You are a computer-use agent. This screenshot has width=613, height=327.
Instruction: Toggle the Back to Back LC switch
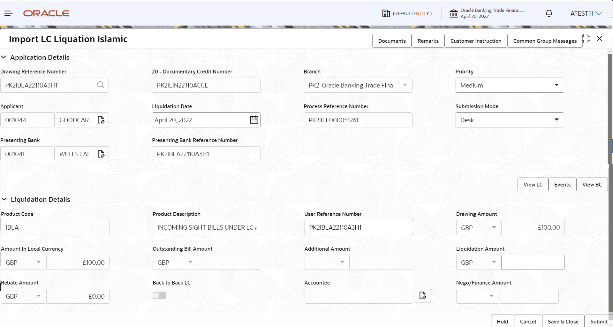(x=159, y=295)
